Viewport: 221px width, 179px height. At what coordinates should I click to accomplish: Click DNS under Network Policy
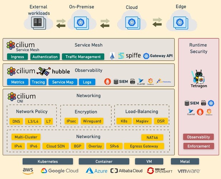pyautogui.click(x=16, y=121)
